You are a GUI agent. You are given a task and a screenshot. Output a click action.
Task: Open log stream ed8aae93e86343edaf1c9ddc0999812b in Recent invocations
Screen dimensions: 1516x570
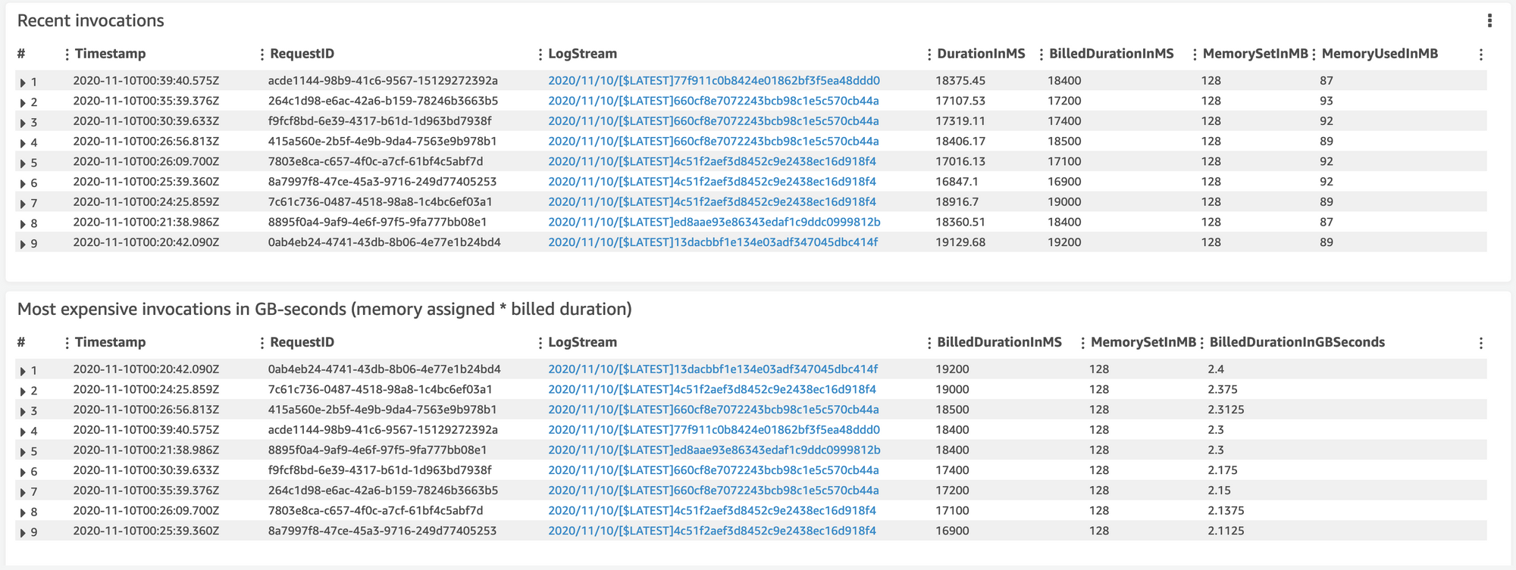point(714,222)
